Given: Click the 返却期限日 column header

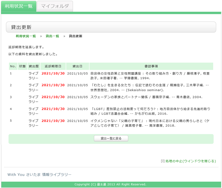Looking at the screenshot, I should pyautogui.click(x=53, y=66).
